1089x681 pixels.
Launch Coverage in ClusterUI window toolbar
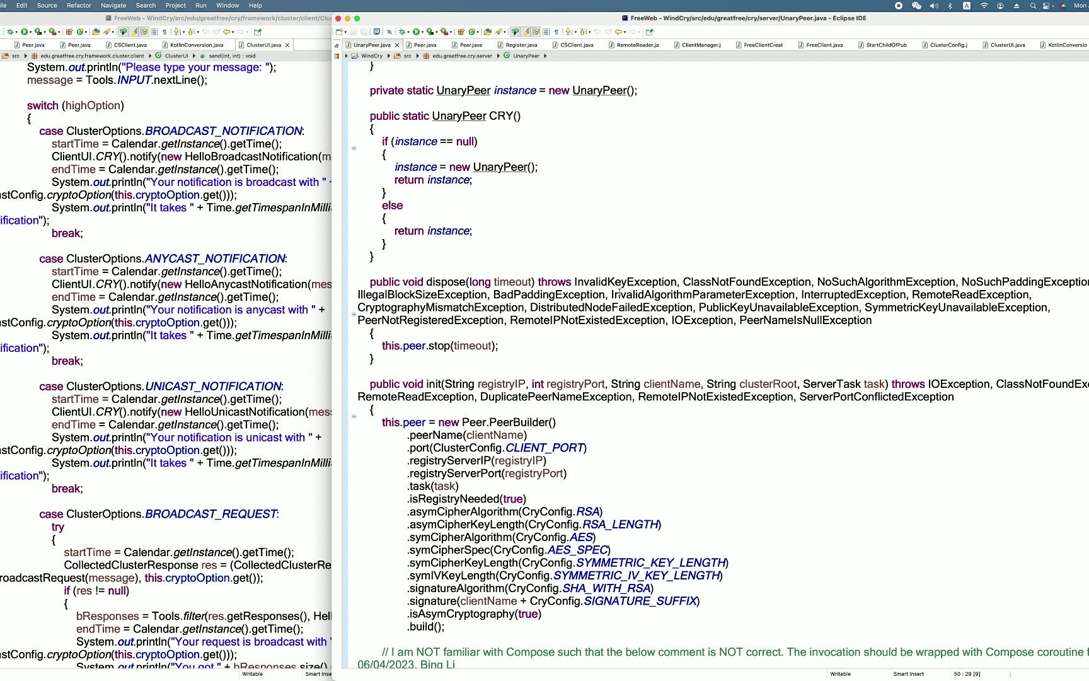pos(38,32)
